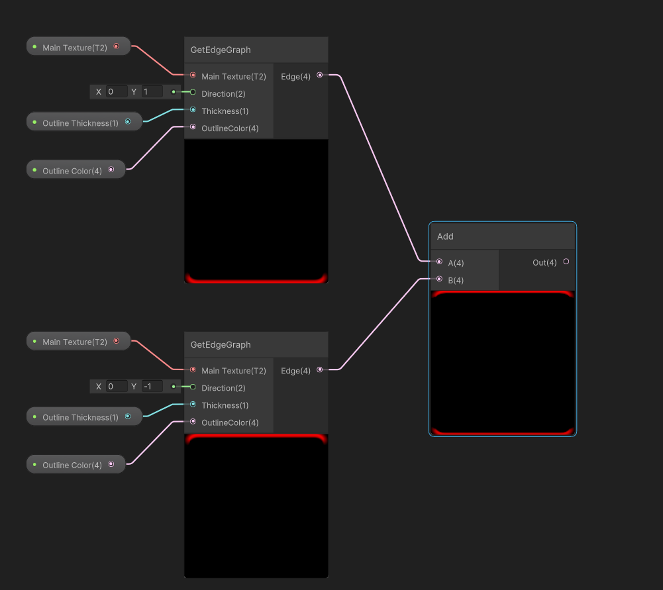Image resolution: width=663 pixels, height=590 pixels.
Task: Click the A(4) input port on Add node
Action: tap(439, 262)
